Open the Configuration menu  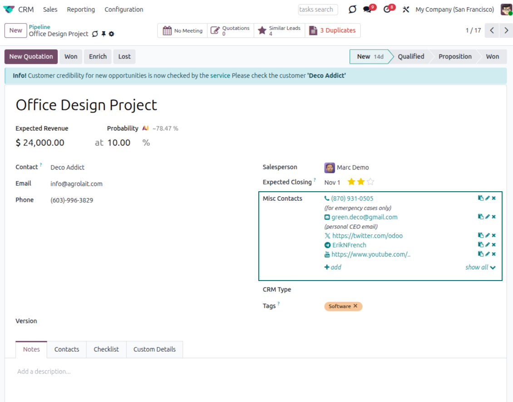(123, 10)
